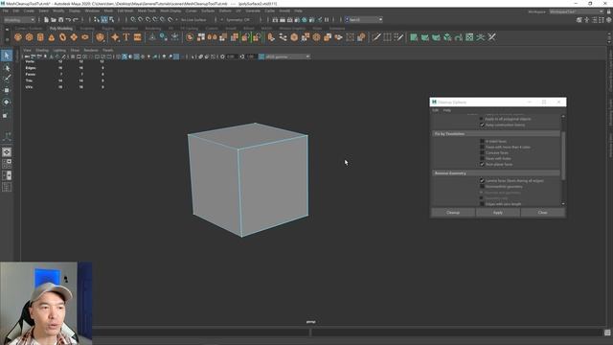Activate the Select tool in the toolbox

pos(7,56)
